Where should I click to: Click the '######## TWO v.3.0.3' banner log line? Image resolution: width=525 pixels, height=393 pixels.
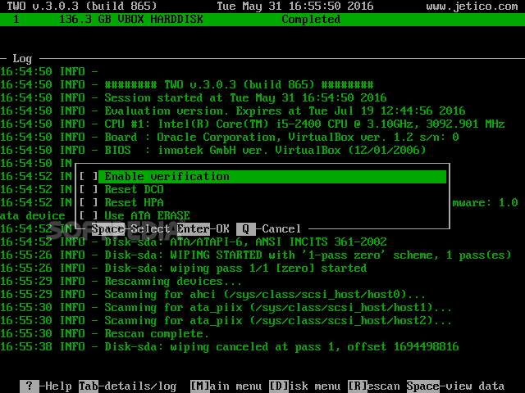click(187, 84)
